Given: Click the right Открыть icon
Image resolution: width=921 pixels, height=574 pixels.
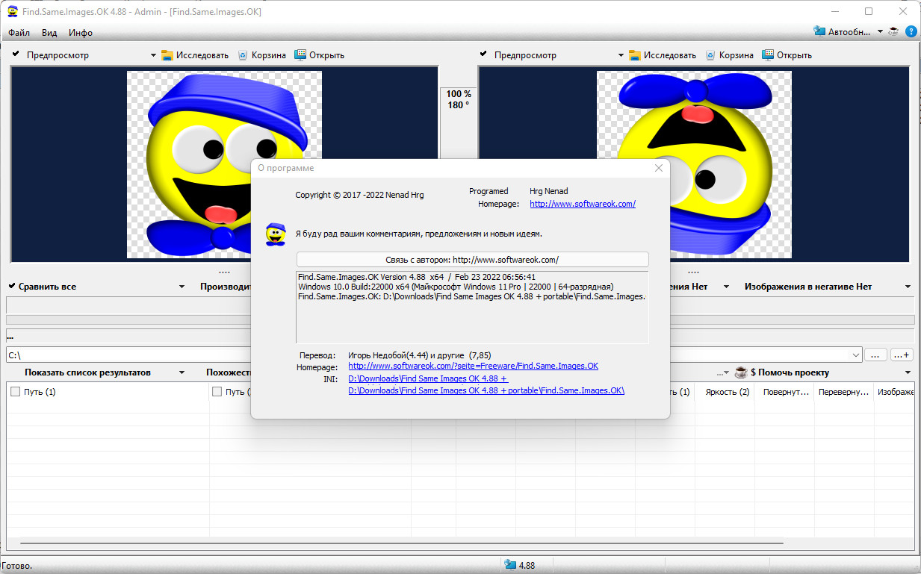Looking at the screenshot, I should click(768, 54).
